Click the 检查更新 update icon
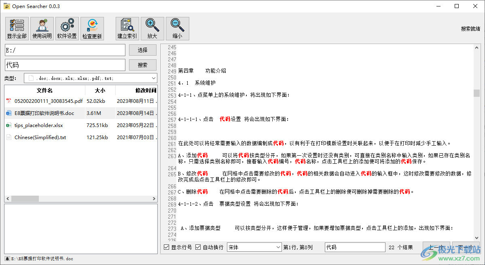485x265 pixels. 92,28
